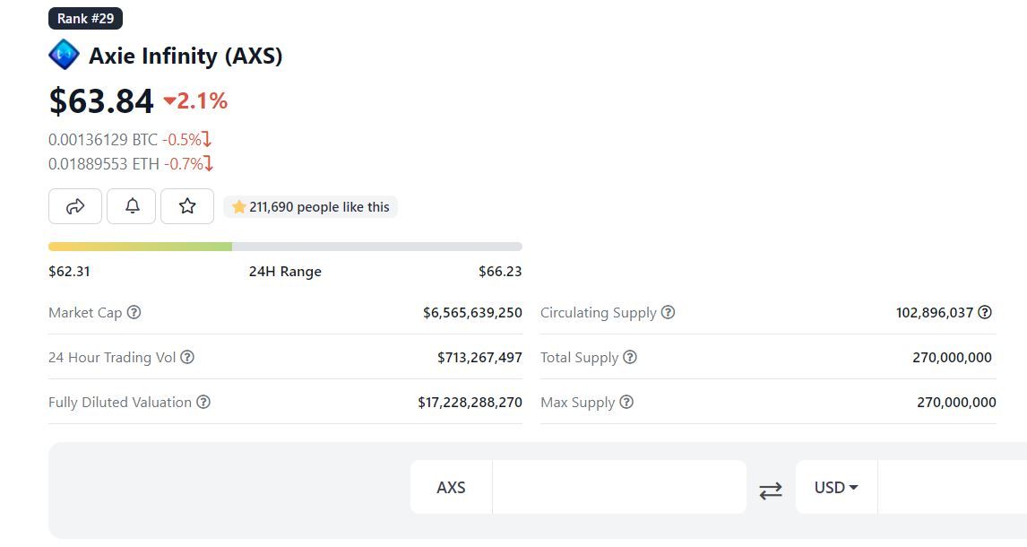Click the 24 Hour Trading Vol help icon
The image size is (1027, 547).
[187, 357]
